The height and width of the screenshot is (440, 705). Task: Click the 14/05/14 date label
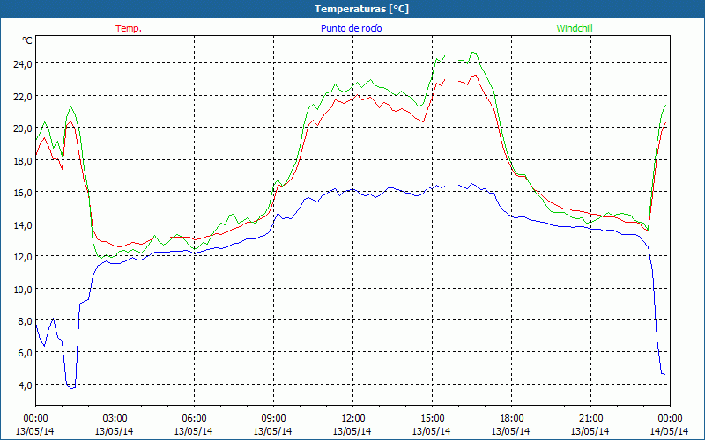[669, 431]
